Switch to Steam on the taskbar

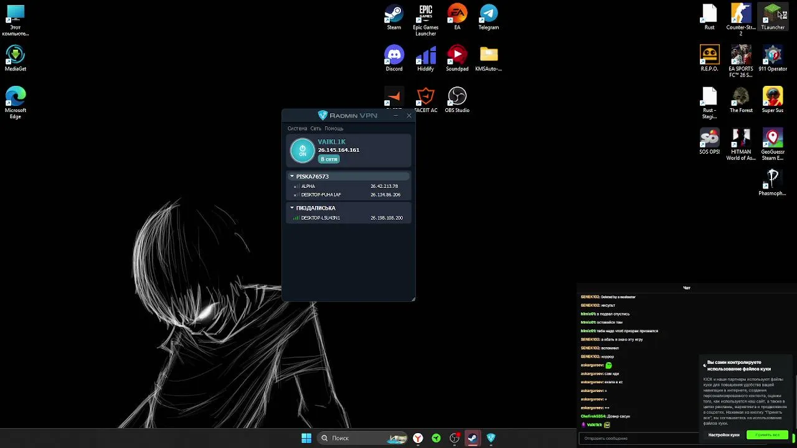(x=473, y=438)
